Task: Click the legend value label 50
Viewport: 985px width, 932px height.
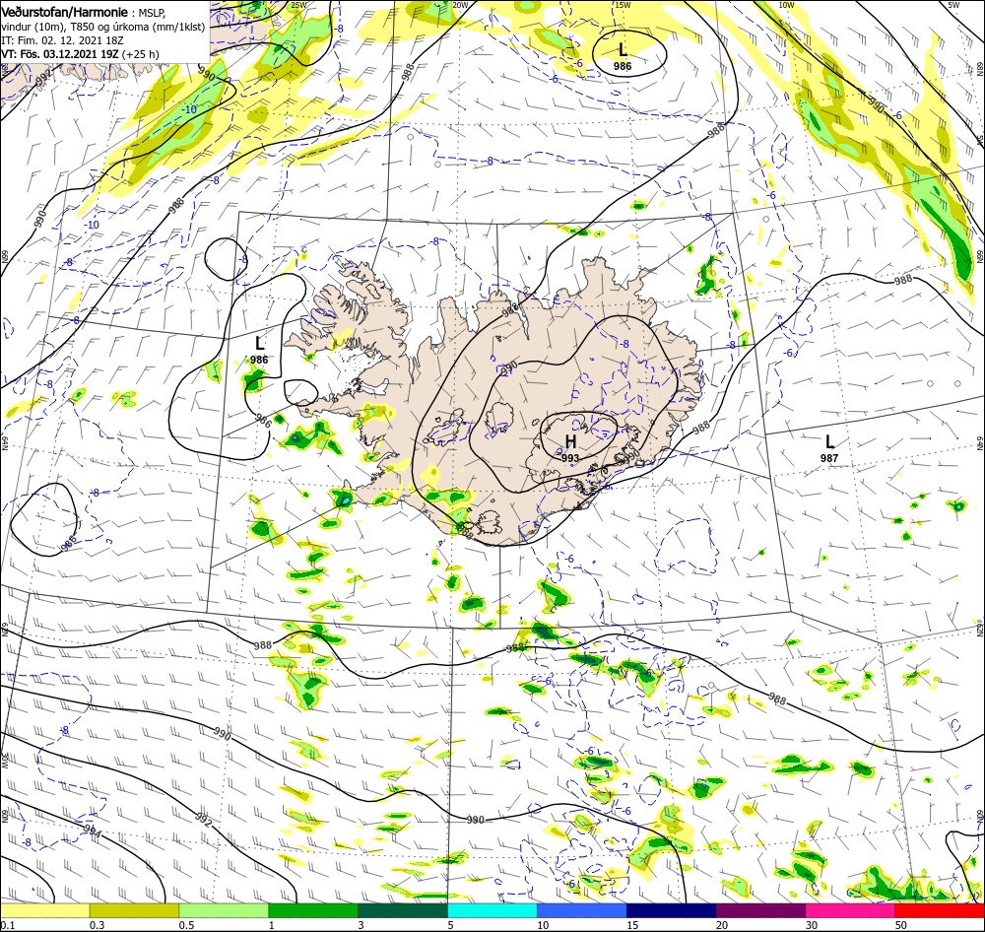Action: point(901,925)
